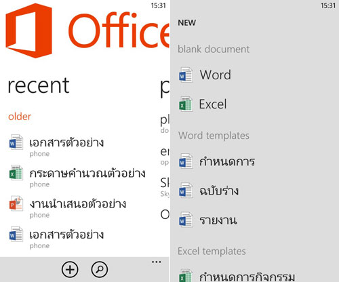The image size is (339, 282).
Task: Expand the app bar three-dots menu
Action: pos(157,262)
